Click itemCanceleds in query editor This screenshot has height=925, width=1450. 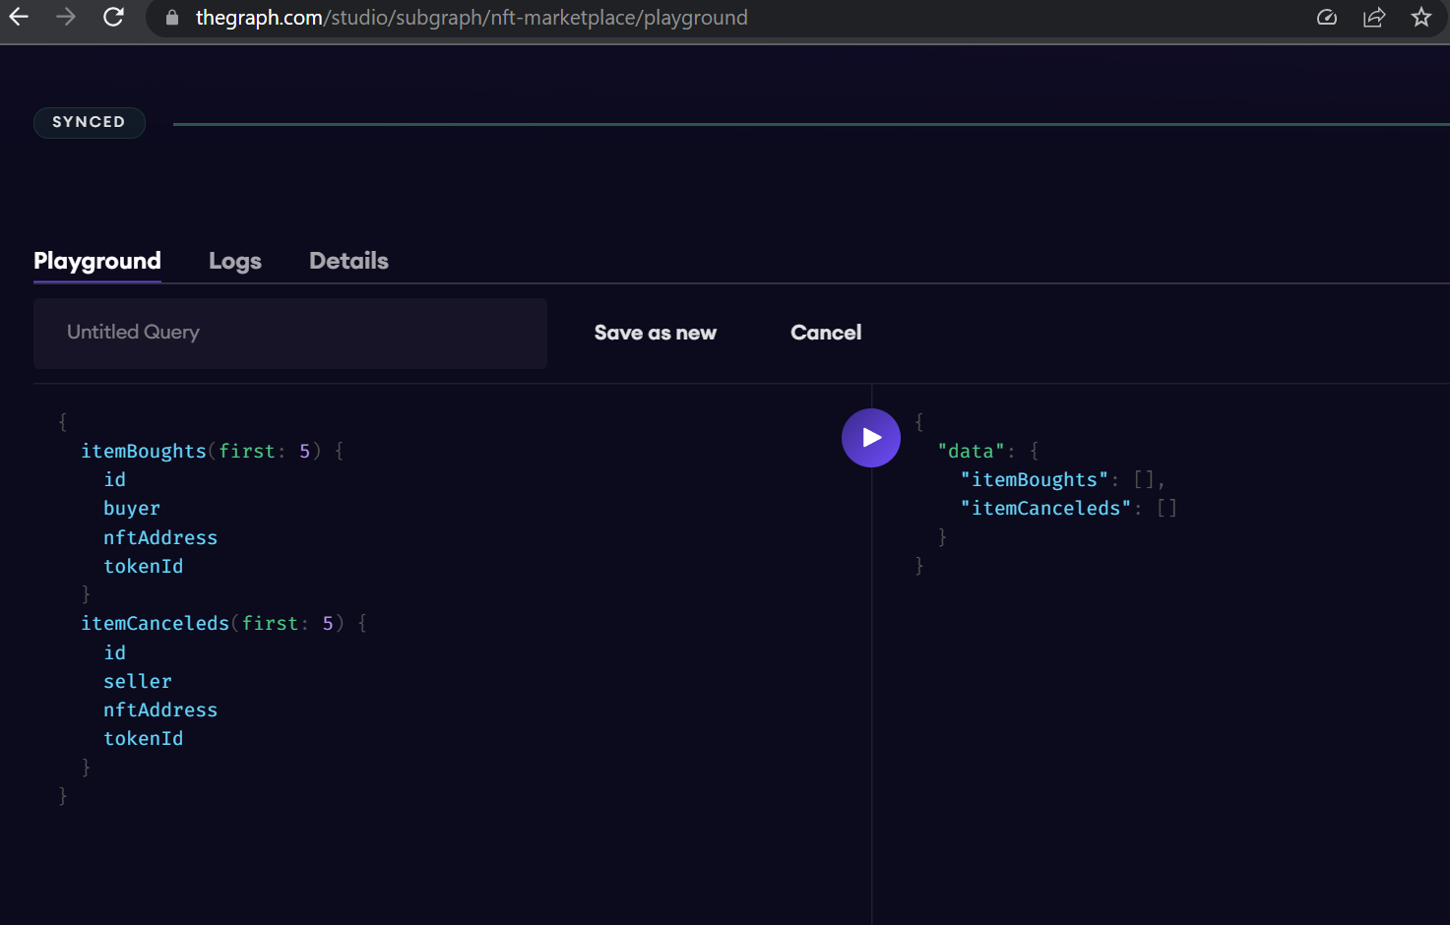tap(155, 623)
